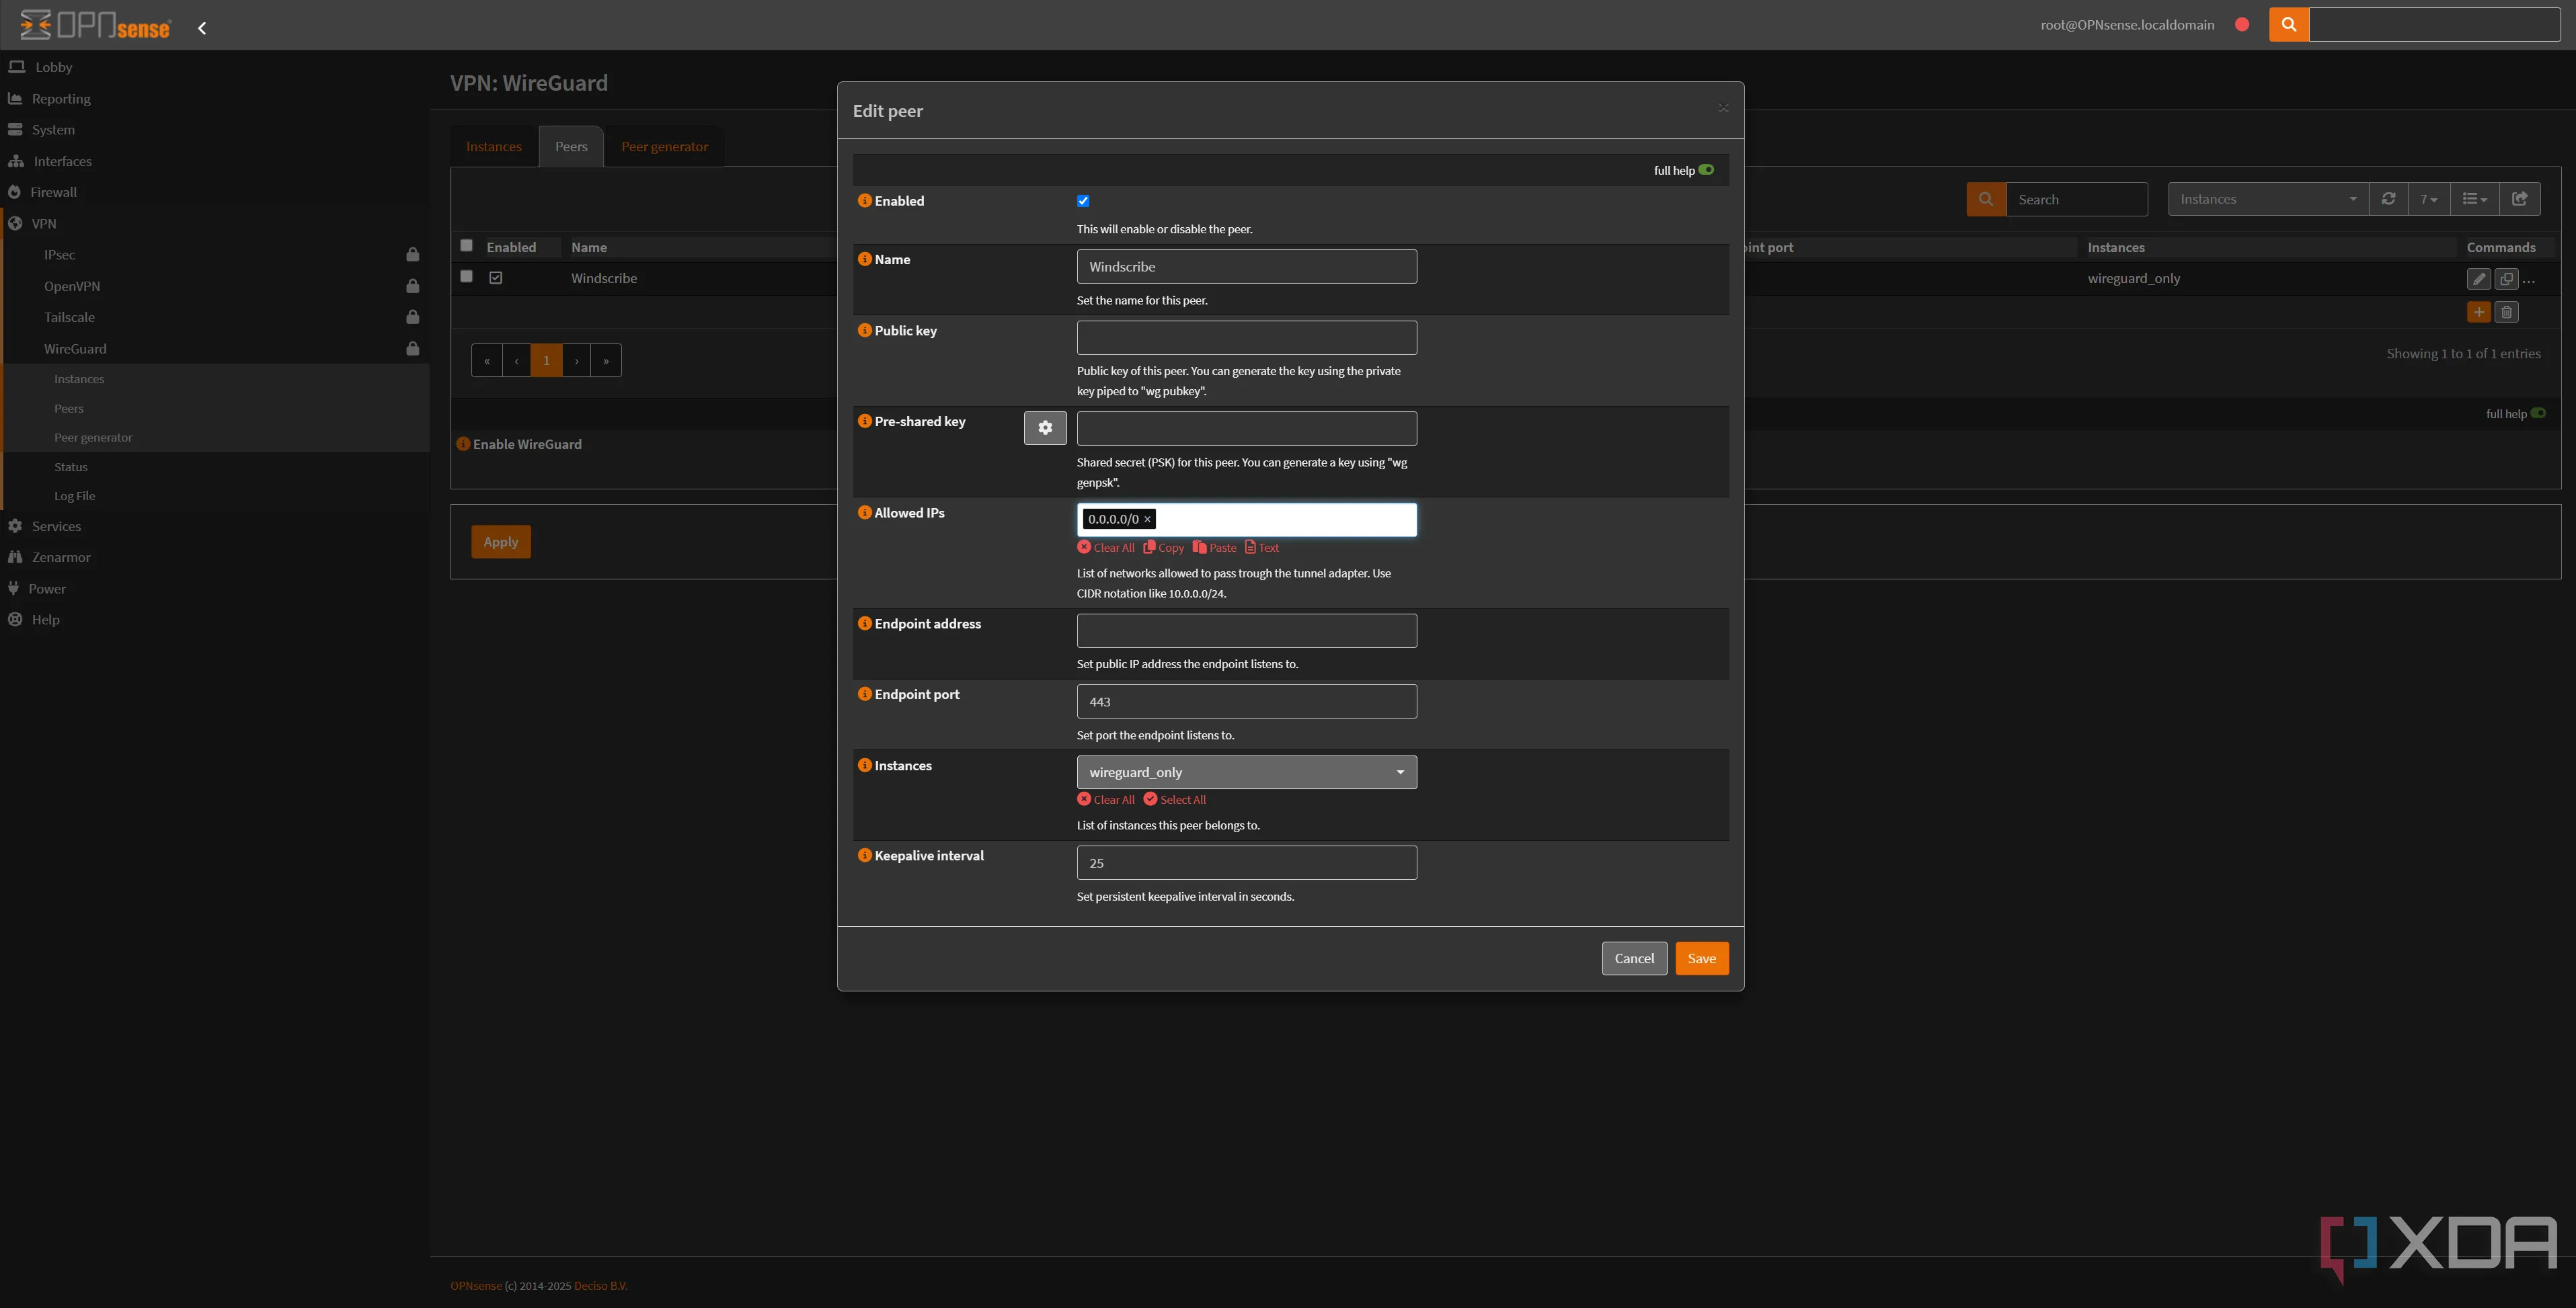The height and width of the screenshot is (1308, 2576).
Task: Open the Firewall menu in sidebar
Action: click(x=53, y=192)
